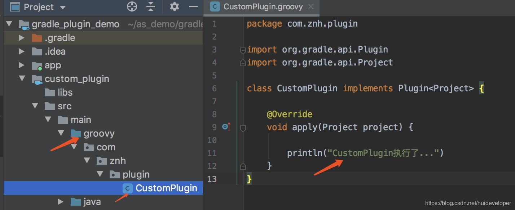Image resolution: width=515 pixels, height=210 pixels.
Task: Select the src folder row
Action: (x=103, y=106)
